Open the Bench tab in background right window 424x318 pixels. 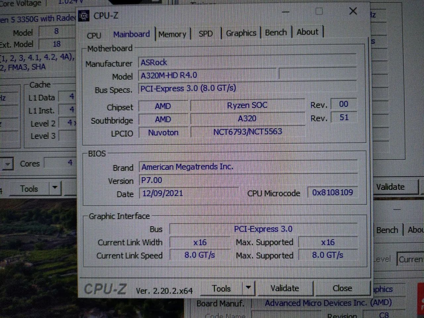click(387, 230)
